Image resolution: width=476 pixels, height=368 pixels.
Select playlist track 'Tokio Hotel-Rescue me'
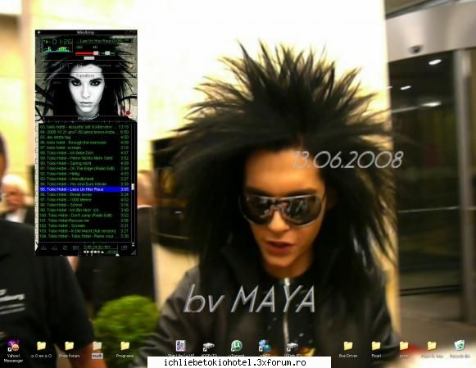(84, 220)
